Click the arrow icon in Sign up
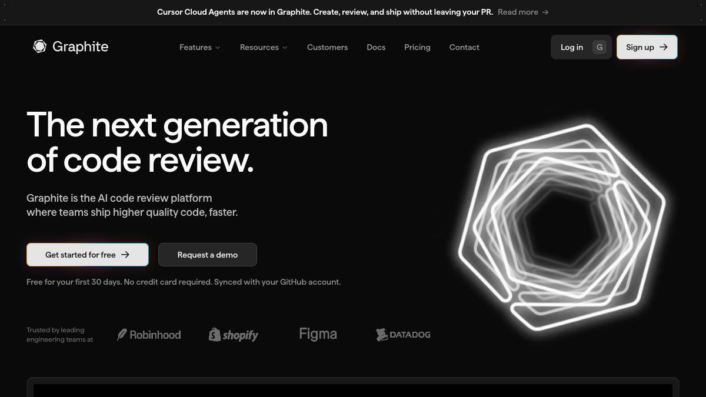The height and width of the screenshot is (397, 706). [x=664, y=47]
